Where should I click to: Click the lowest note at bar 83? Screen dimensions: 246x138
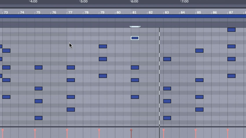point(167,118)
